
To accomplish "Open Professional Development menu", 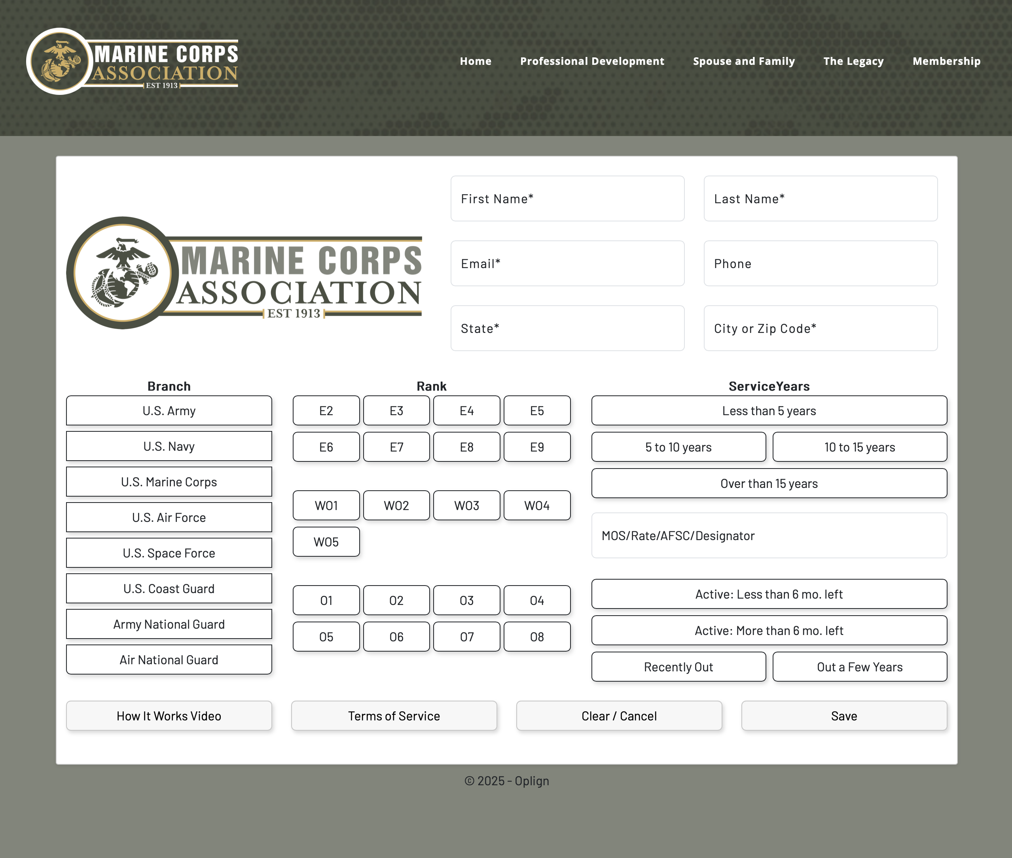I will pyautogui.click(x=592, y=61).
